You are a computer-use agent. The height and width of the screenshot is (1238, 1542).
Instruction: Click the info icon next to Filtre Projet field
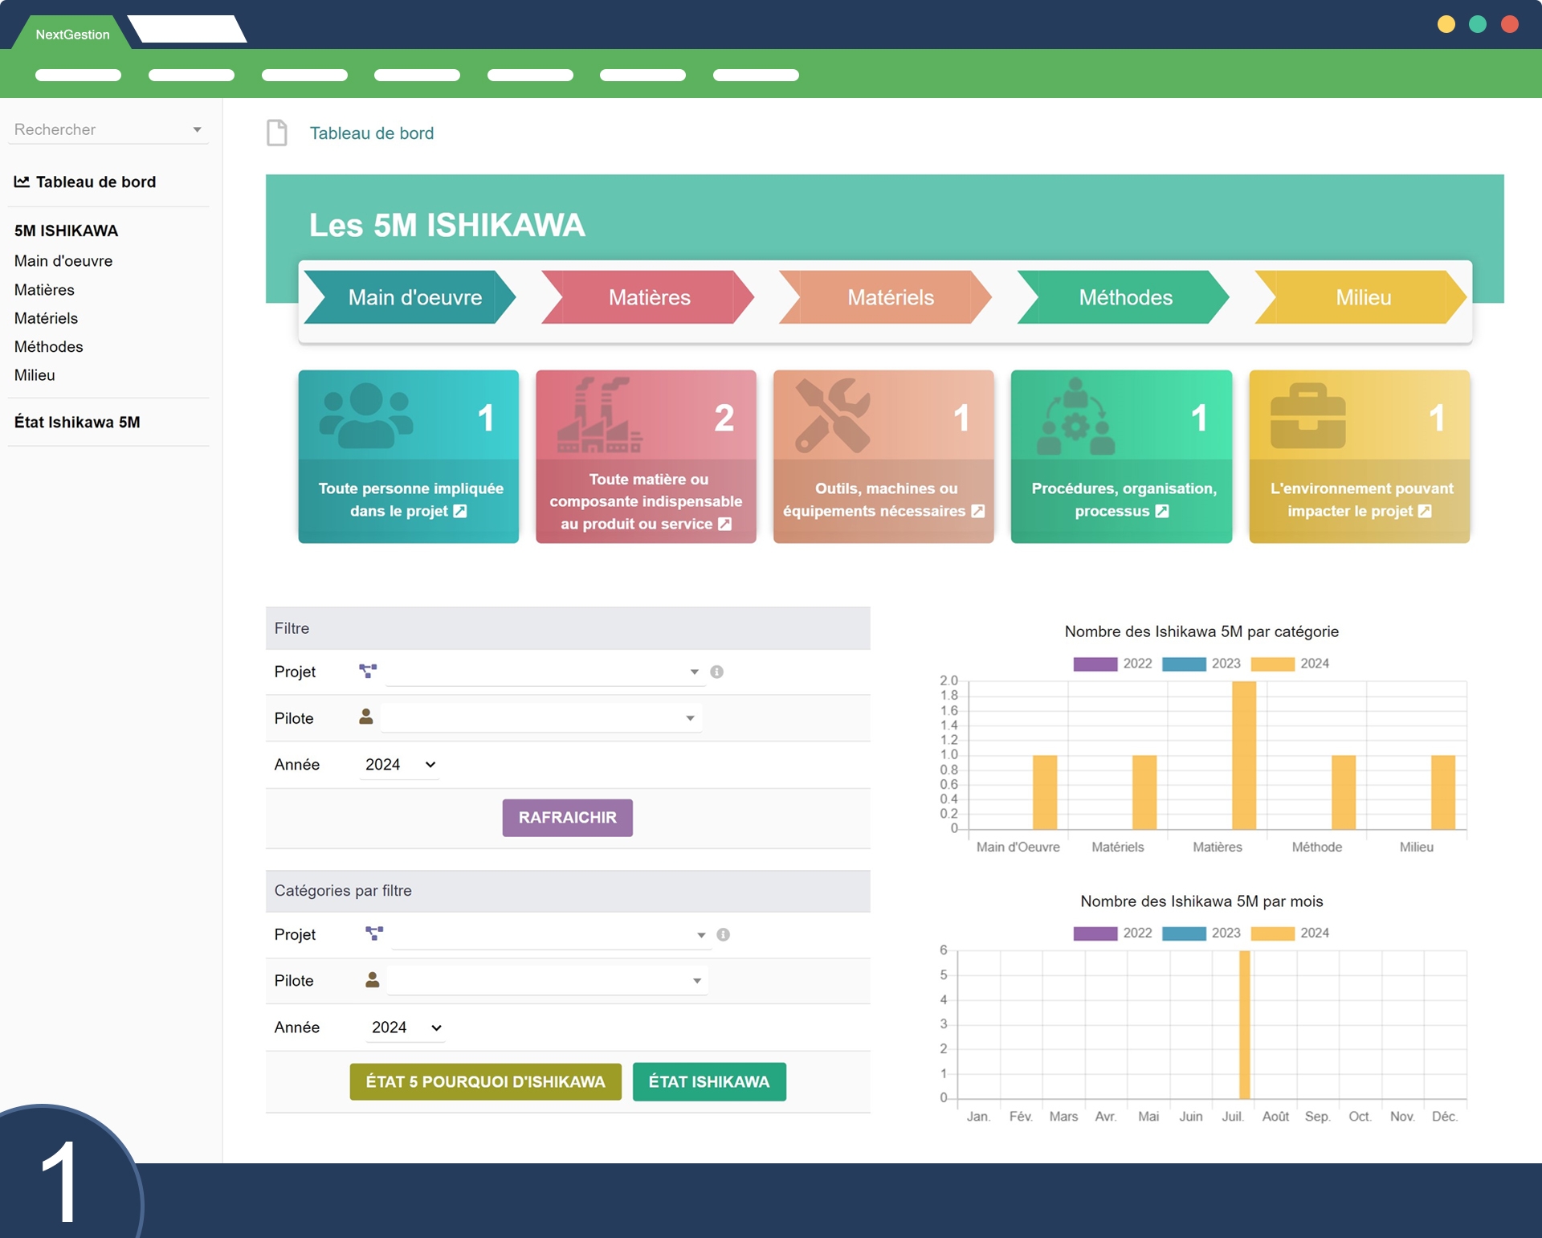(717, 672)
